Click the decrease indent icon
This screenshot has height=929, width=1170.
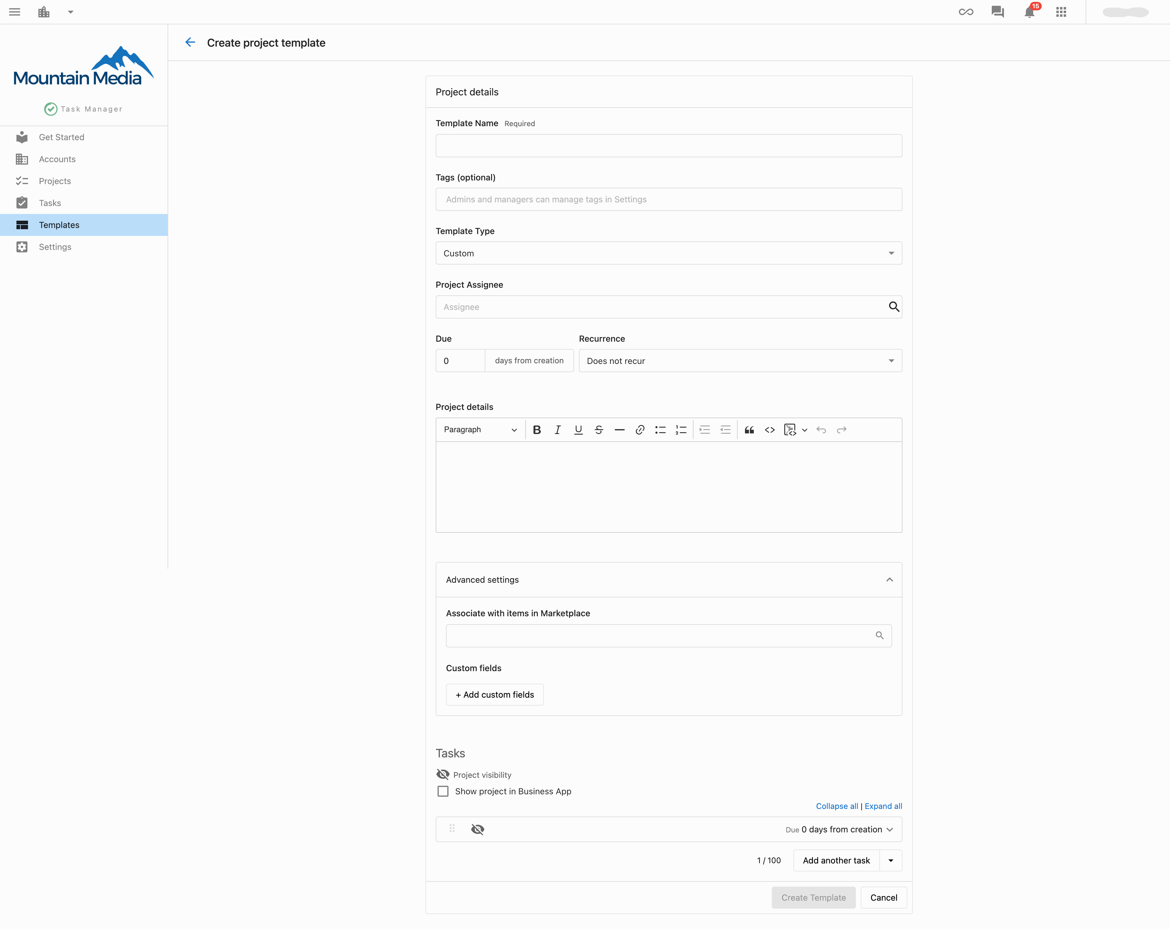click(x=725, y=429)
